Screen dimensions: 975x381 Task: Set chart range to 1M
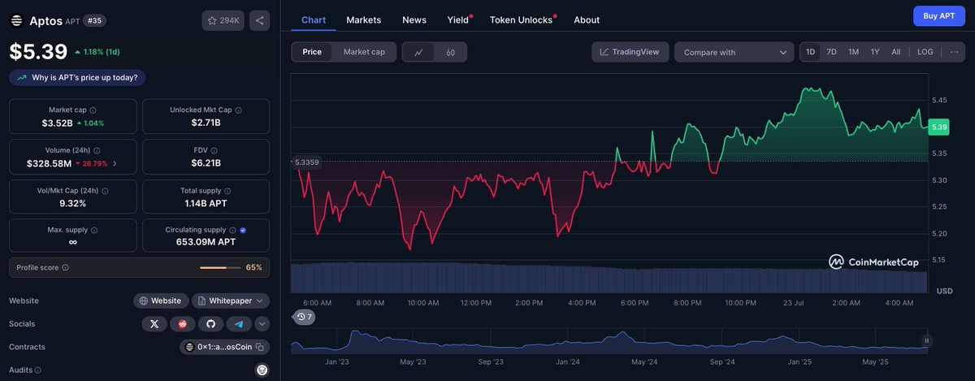pos(853,52)
